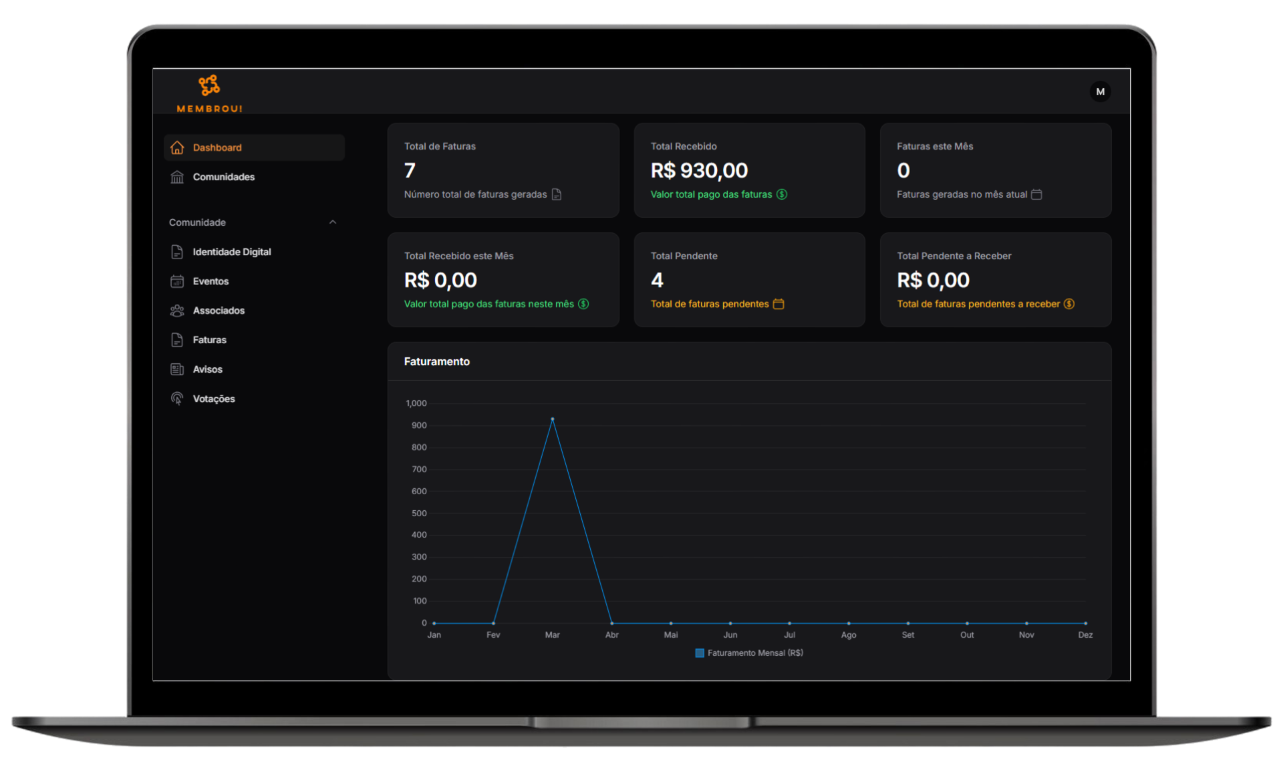The image size is (1283, 784).
Task: Open the Avisos newspaper icon
Action: tap(176, 369)
